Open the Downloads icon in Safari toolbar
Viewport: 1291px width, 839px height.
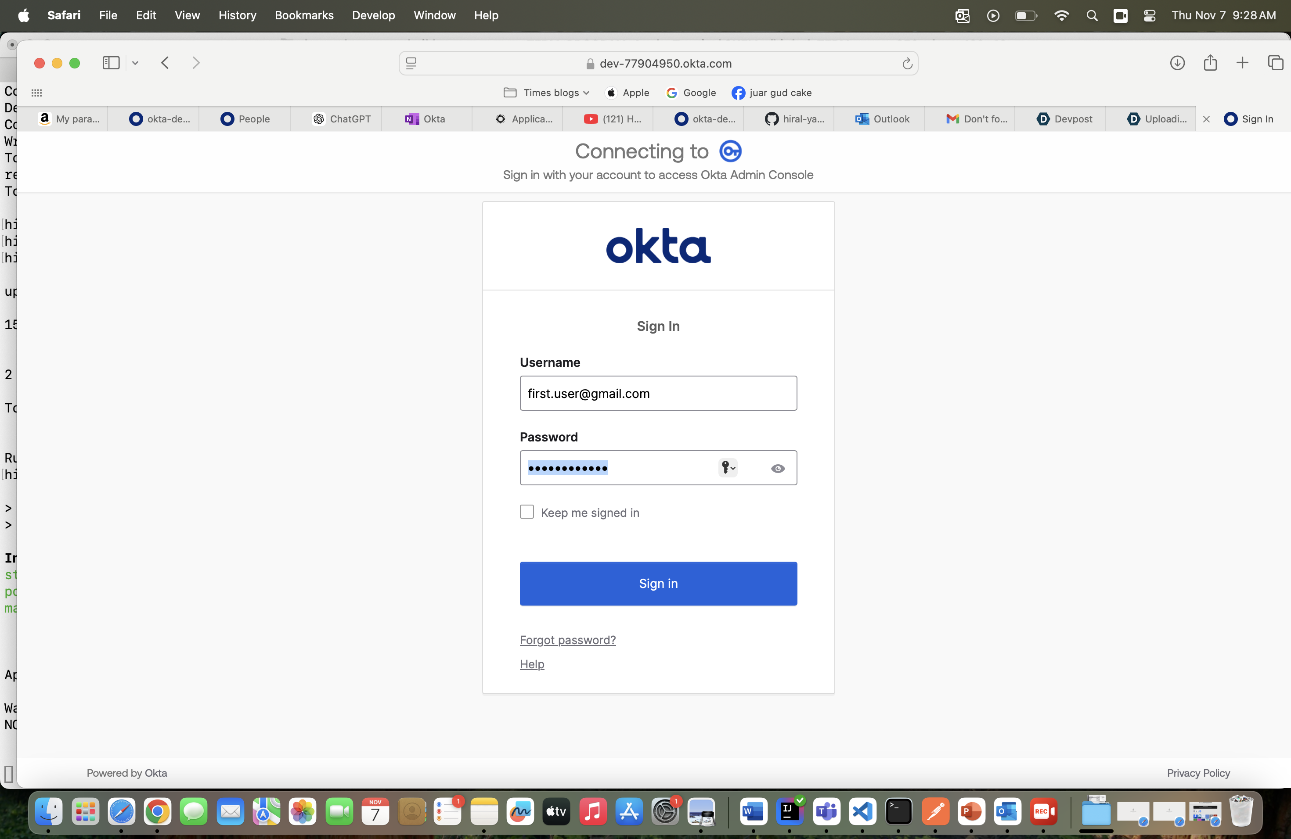tap(1176, 63)
